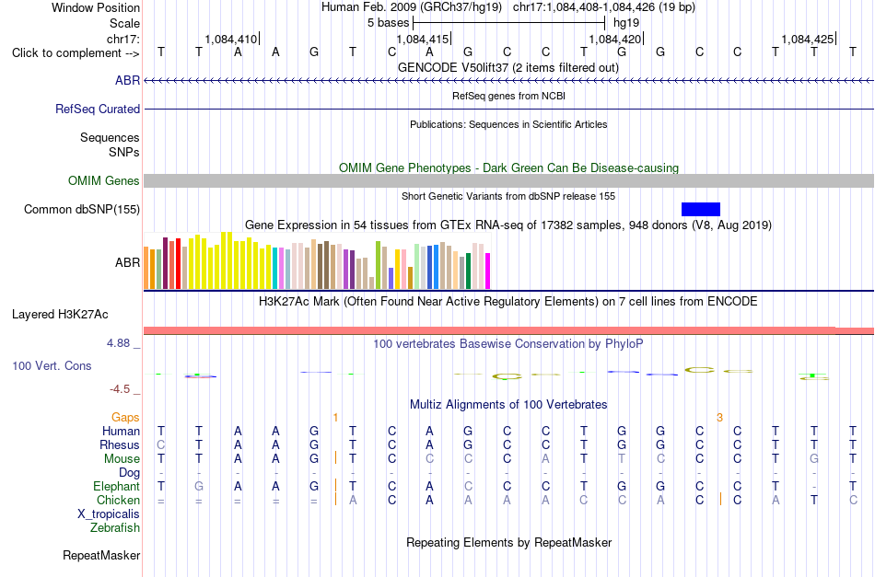Viewport: 875px width, 577px height.
Task: Open the 'H3K27Ac Mark' track title
Action: 508,302
